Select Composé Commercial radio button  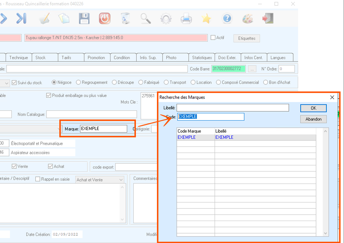click(x=218, y=82)
